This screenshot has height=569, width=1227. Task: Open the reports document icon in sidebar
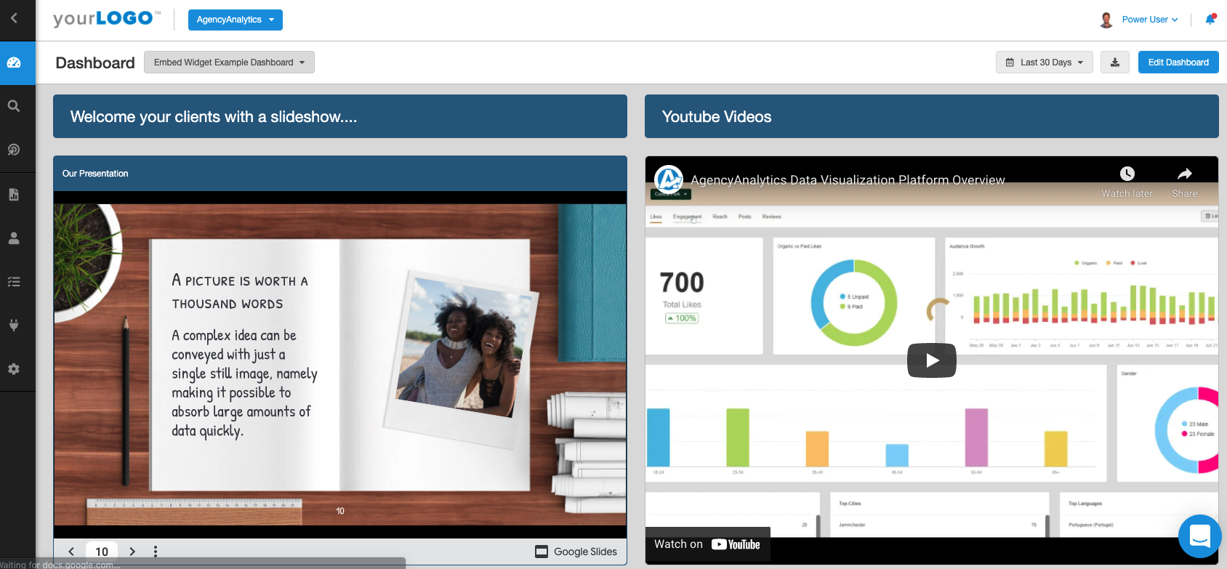14,194
